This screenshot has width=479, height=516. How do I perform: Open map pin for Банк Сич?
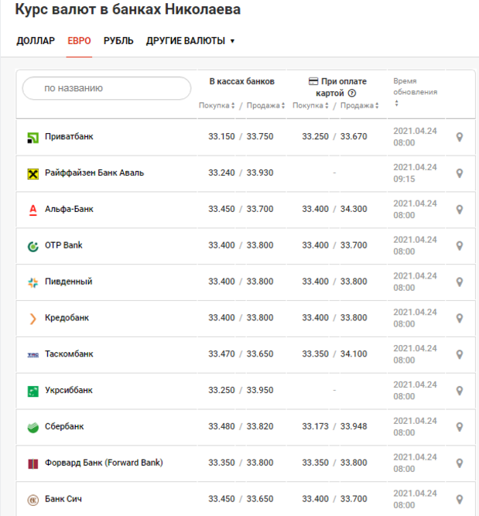pos(460,499)
